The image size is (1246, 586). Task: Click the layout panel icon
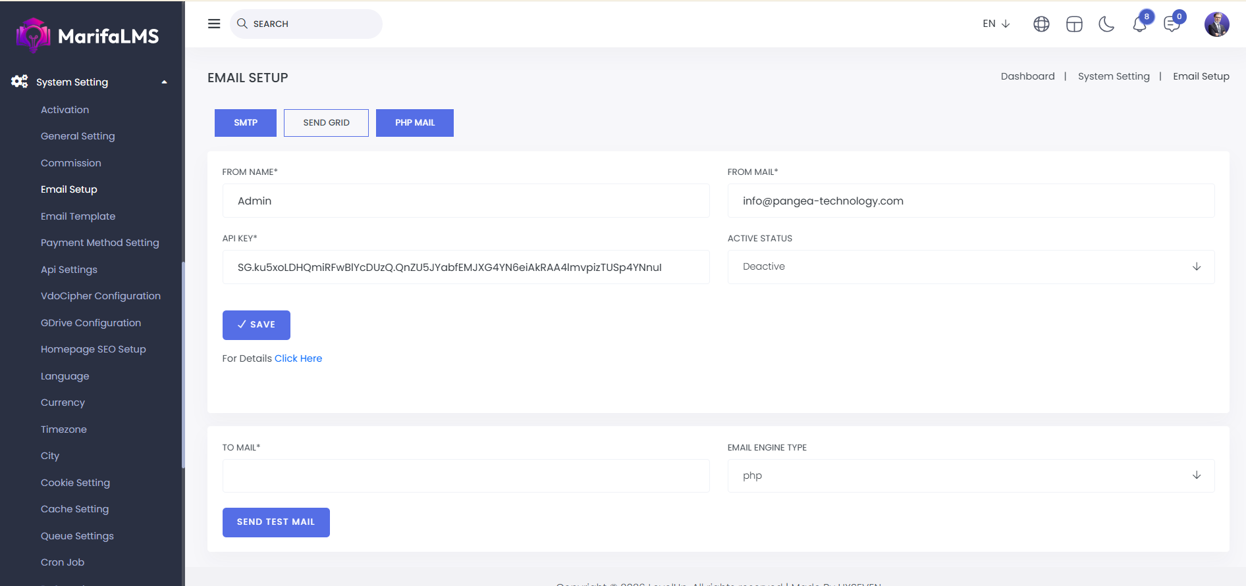pyautogui.click(x=1074, y=24)
